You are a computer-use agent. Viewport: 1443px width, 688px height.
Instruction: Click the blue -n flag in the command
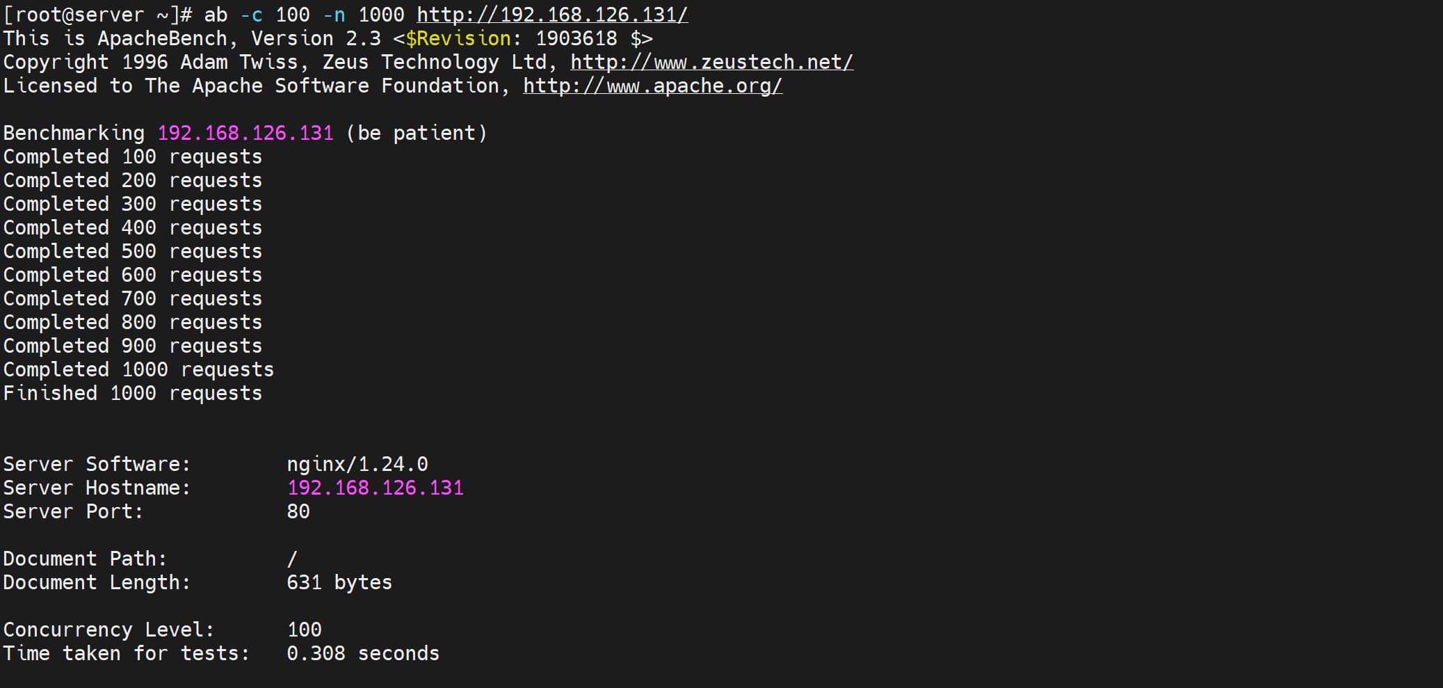[334, 15]
